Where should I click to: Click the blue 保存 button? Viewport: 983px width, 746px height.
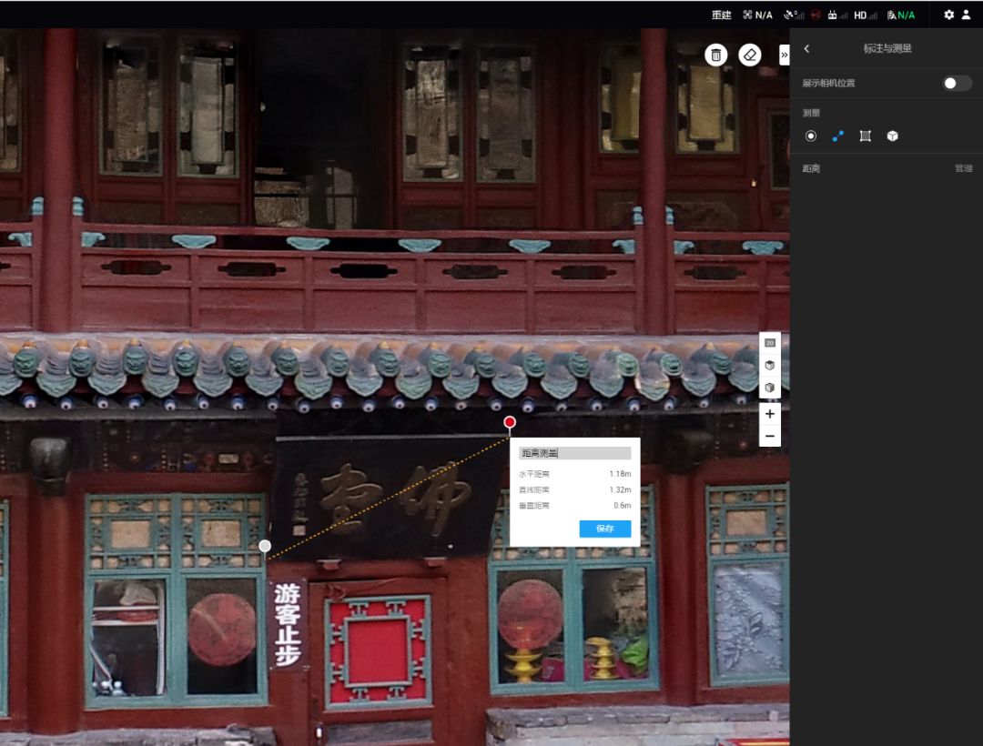coord(604,529)
